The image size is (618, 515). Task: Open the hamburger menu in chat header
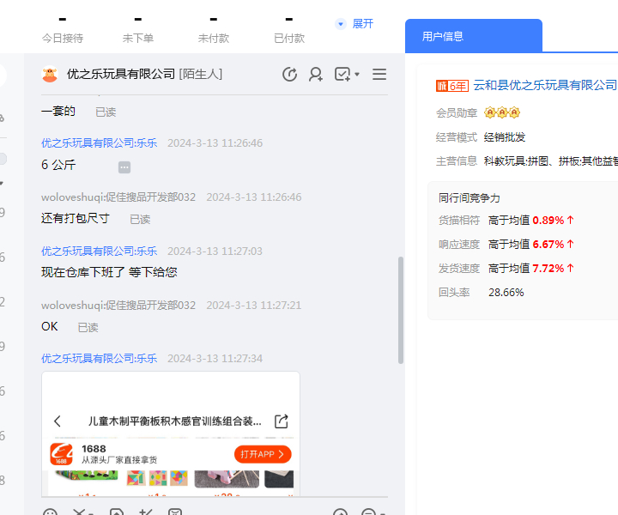(x=379, y=75)
